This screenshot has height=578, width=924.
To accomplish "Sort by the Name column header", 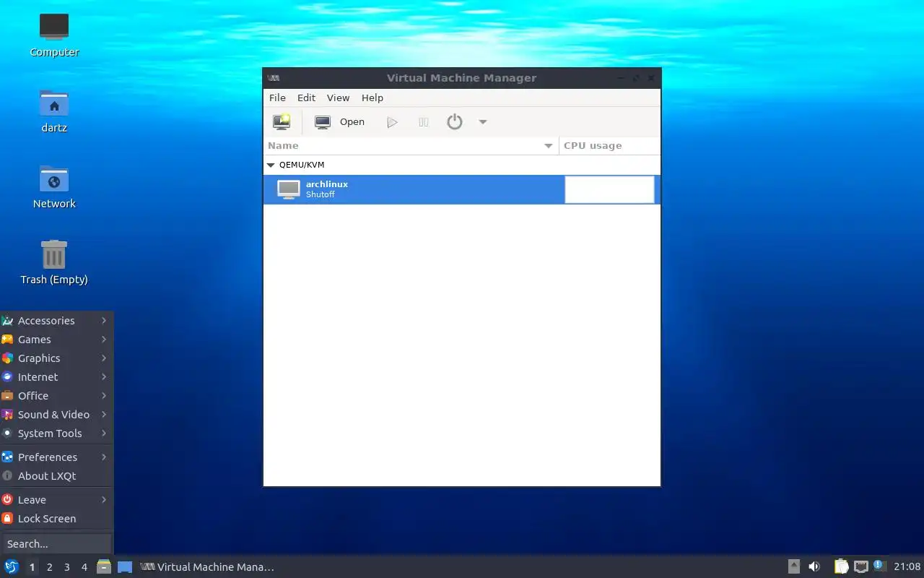I will [x=411, y=145].
